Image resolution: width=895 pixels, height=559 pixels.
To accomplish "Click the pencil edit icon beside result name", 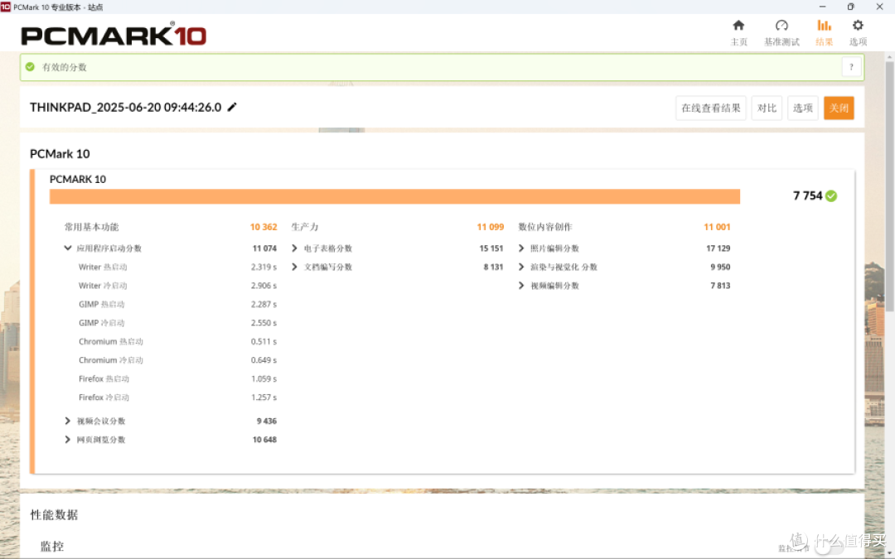I will 232,107.
